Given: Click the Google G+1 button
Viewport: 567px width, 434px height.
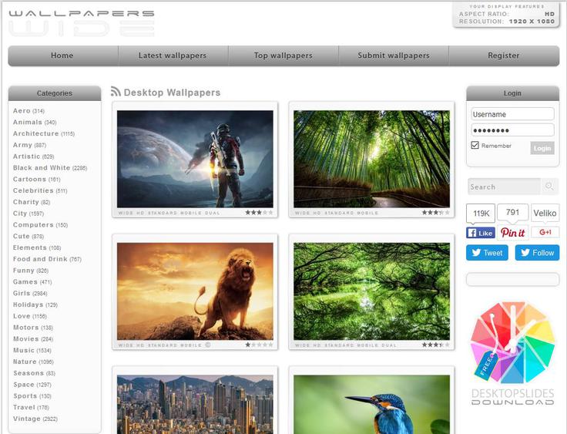Looking at the screenshot, I should coord(545,232).
